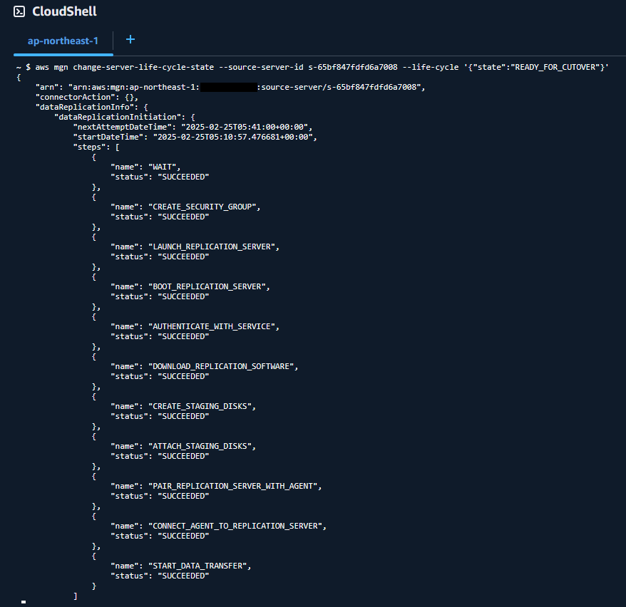
Task: Open a new tab with the plus icon
Action: pos(130,39)
